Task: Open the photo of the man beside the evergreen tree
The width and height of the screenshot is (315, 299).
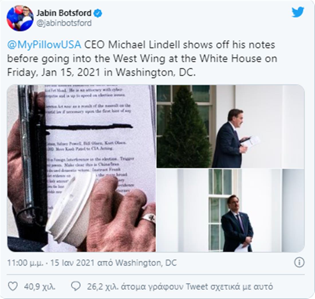Action: 231,126
